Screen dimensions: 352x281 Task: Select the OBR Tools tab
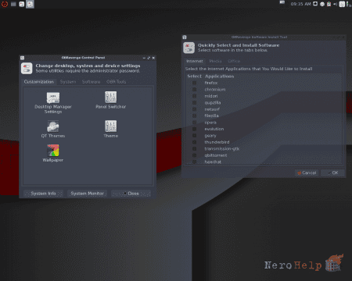[x=116, y=82]
